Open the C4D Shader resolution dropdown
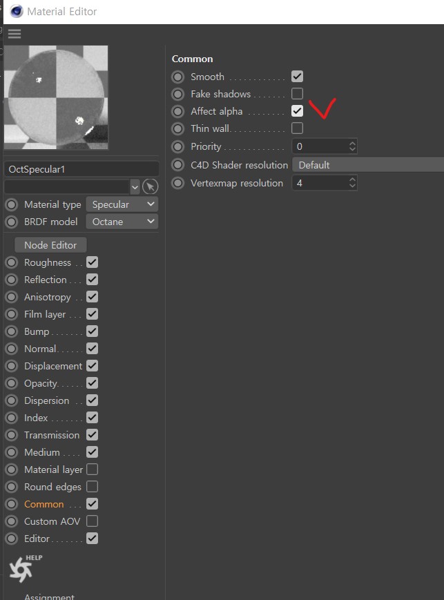Screen dimensions: 444x600 [x=368, y=165]
